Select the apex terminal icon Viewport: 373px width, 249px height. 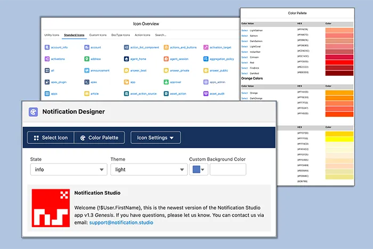tap(87, 82)
